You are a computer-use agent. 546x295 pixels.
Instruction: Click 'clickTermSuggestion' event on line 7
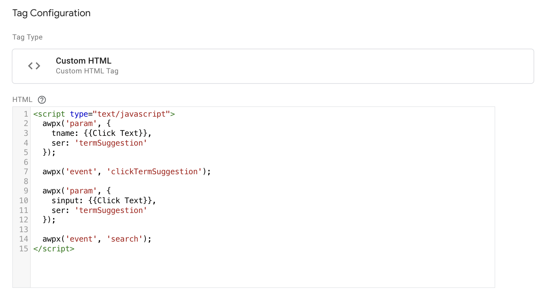(x=155, y=172)
